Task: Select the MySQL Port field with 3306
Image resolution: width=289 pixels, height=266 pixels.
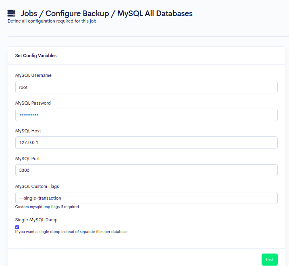Action: click(x=146, y=170)
